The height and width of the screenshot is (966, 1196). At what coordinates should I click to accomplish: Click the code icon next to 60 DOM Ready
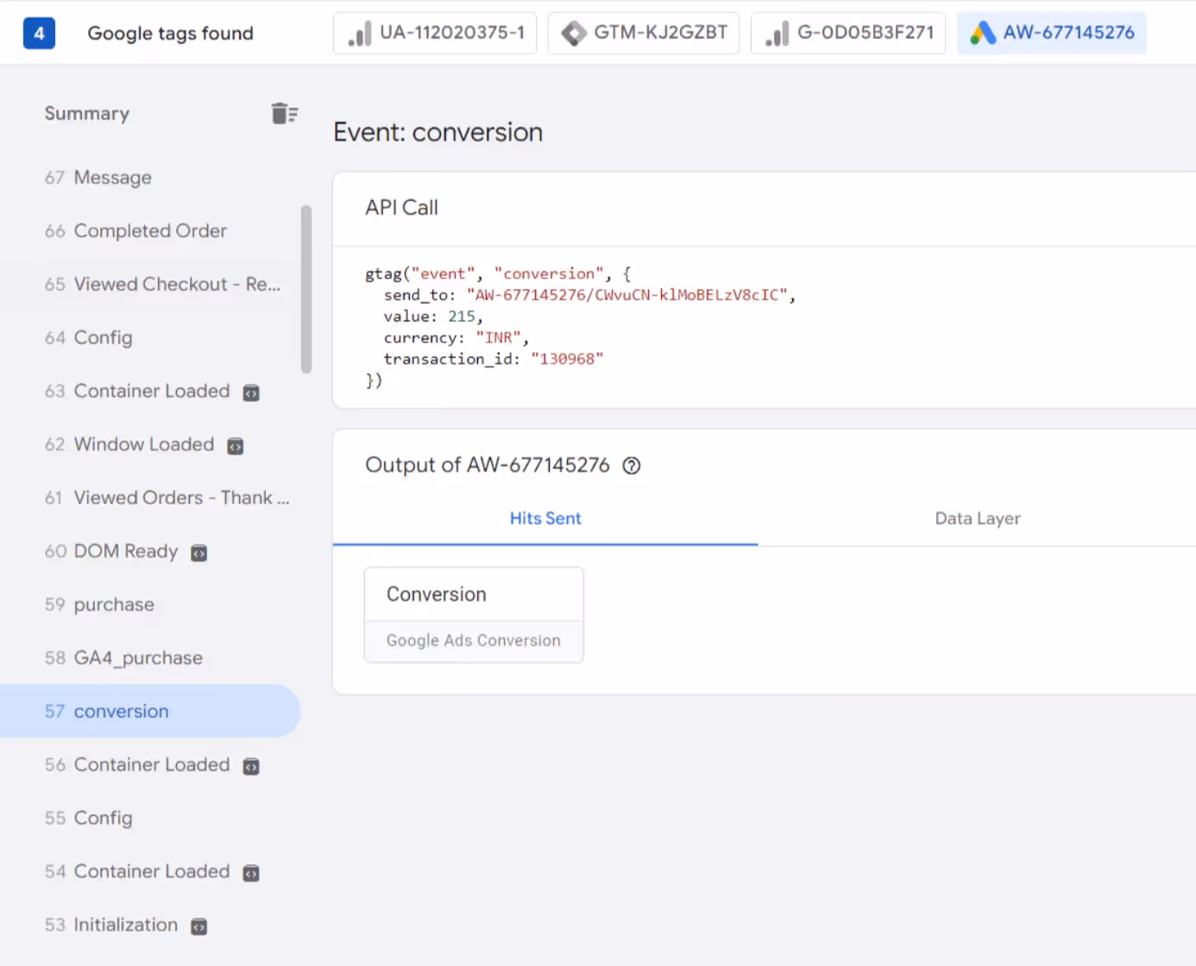[198, 553]
